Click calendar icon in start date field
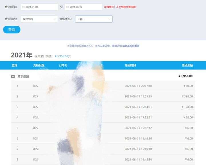The image size is (206, 165). 23,7
